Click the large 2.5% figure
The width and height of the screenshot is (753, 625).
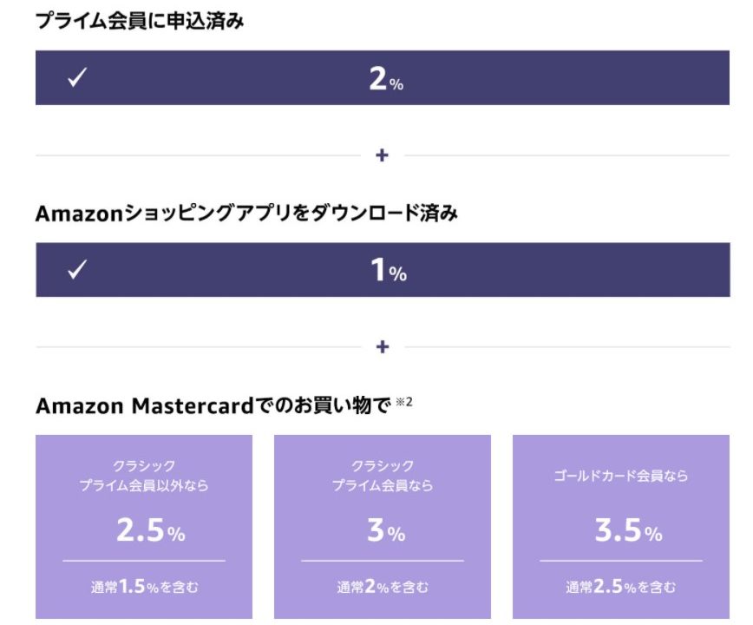point(150,530)
